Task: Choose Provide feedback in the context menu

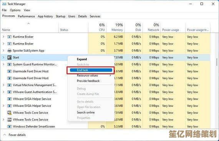Action: click(x=88, y=81)
